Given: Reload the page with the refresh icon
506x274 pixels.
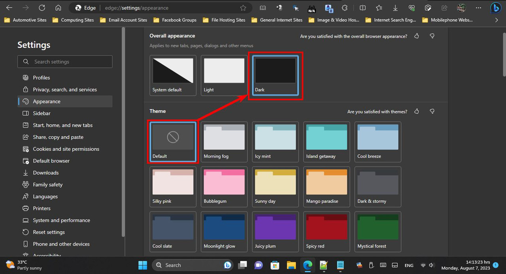Looking at the screenshot, I should coord(42,8).
